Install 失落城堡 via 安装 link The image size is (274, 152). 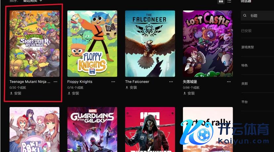tap(189, 94)
